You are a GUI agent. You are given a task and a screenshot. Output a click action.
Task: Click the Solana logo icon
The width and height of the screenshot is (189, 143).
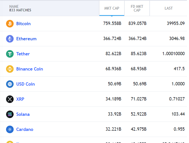coord(10,114)
